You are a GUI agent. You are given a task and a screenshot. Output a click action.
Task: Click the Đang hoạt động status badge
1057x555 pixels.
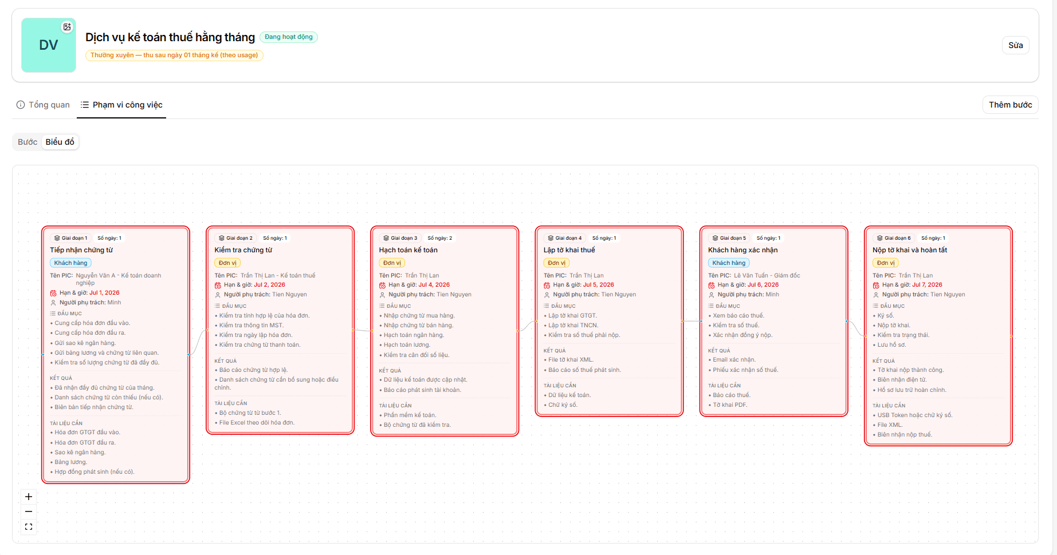pos(289,37)
